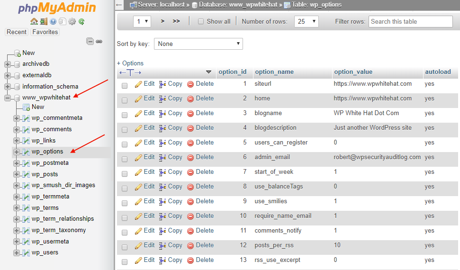The width and height of the screenshot is (460, 270).
Task: Open the column options triangle in header
Action: coord(208,72)
